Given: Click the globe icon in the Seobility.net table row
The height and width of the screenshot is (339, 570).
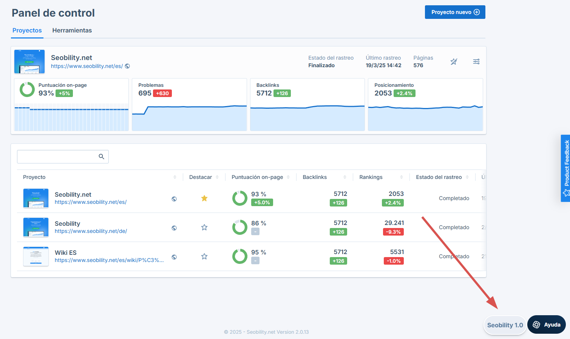Looking at the screenshot, I should 174,199.
